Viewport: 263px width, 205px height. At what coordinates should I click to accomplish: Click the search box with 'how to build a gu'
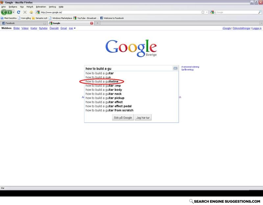(129, 68)
